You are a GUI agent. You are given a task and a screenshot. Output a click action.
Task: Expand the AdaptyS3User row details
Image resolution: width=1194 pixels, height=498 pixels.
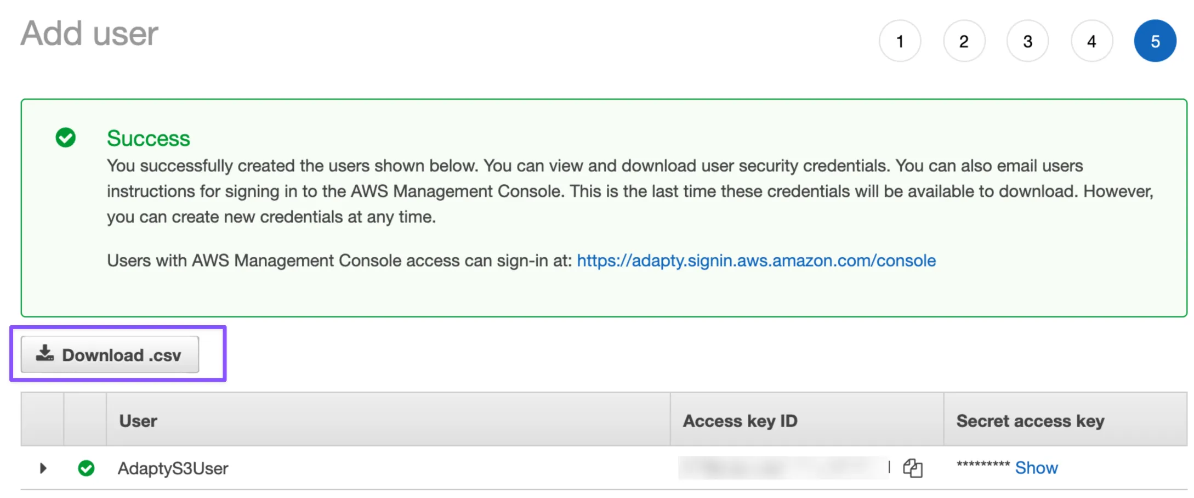43,468
